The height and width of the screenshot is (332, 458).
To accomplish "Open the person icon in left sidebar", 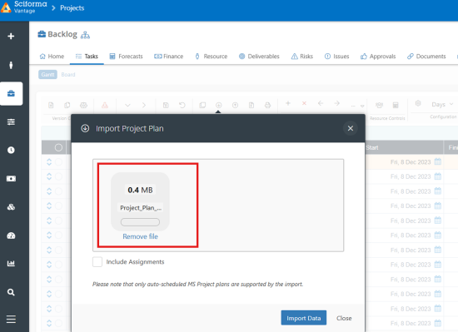I will click(x=11, y=65).
